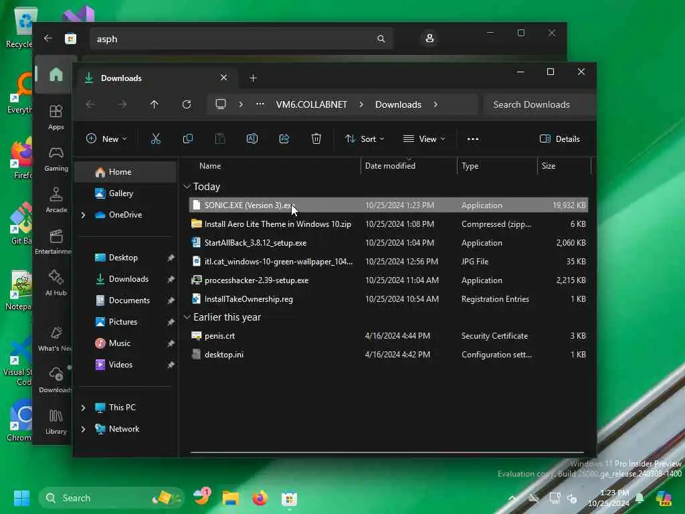Select StartAllBack_3.8.12_setup.exe file

(x=389, y=242)
